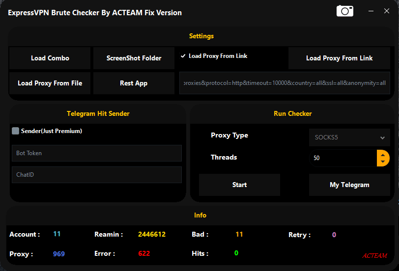399x271 pixels.
Task: Click the Hits value 0
Action: (x=236, y=253)
